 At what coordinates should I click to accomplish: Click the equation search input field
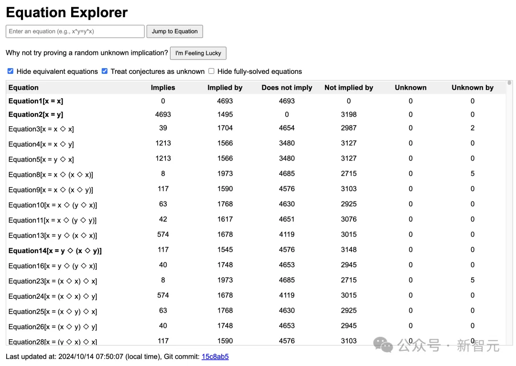pyautogui.click(x=75, y=31)
